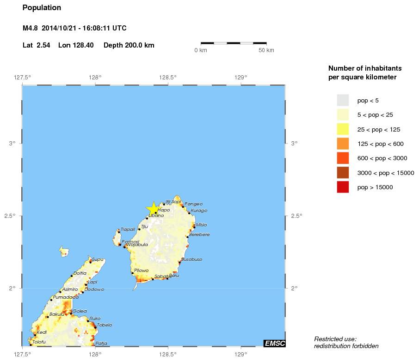The height and width of the screenshot is (361, 419).
Task: Select the orange '125 < pop < 600' swatch
Action: tap(343, 144)
